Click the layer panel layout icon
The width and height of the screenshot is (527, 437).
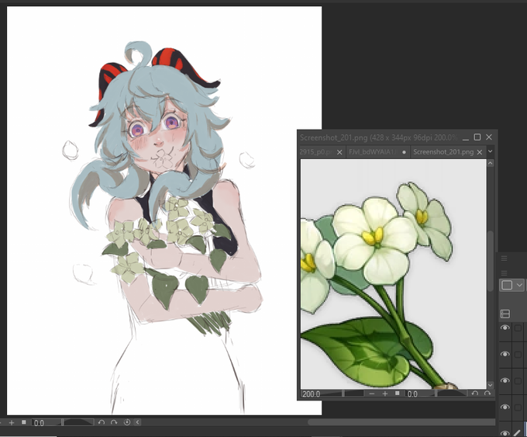505,314
